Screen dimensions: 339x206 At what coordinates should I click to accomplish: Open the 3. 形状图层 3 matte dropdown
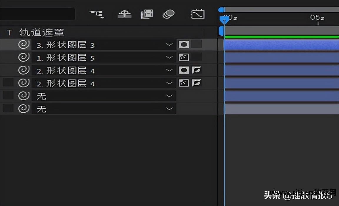coord(169,45)
